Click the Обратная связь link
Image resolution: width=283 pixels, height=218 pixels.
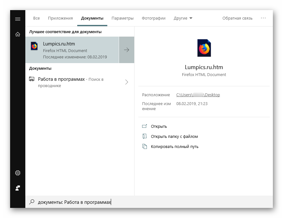click(x=237, y=18)
